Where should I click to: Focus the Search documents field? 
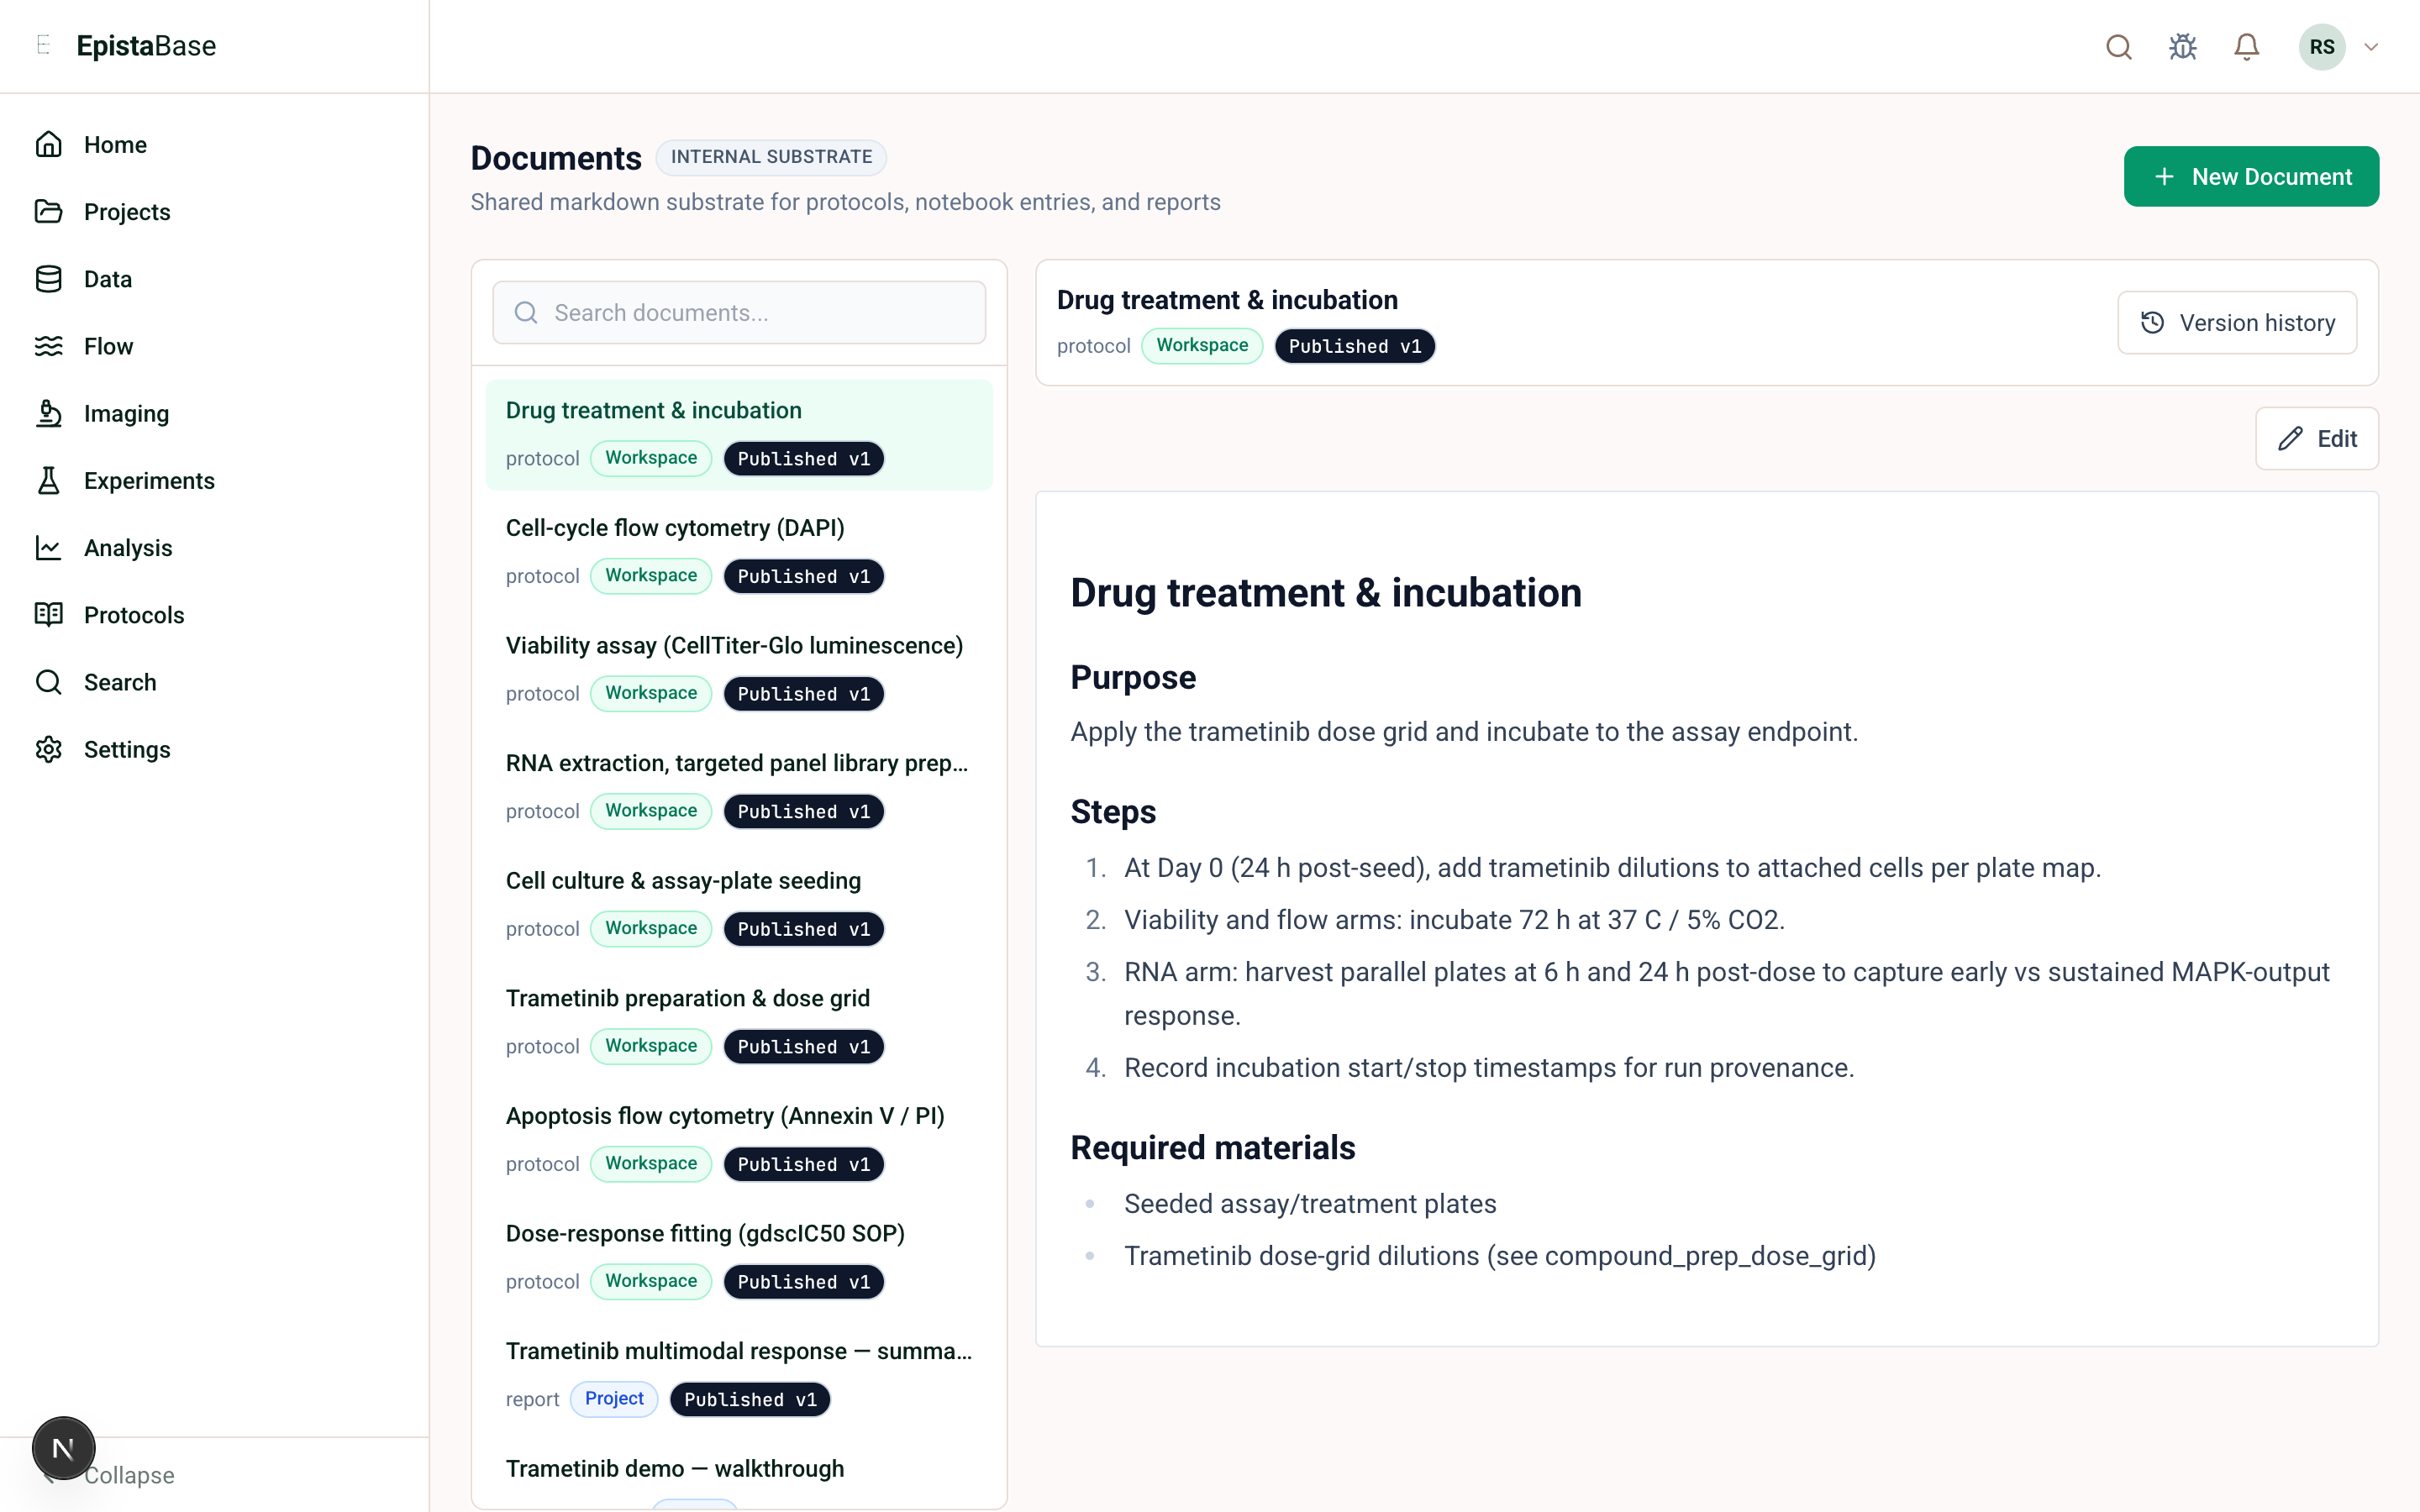point(738,312)
